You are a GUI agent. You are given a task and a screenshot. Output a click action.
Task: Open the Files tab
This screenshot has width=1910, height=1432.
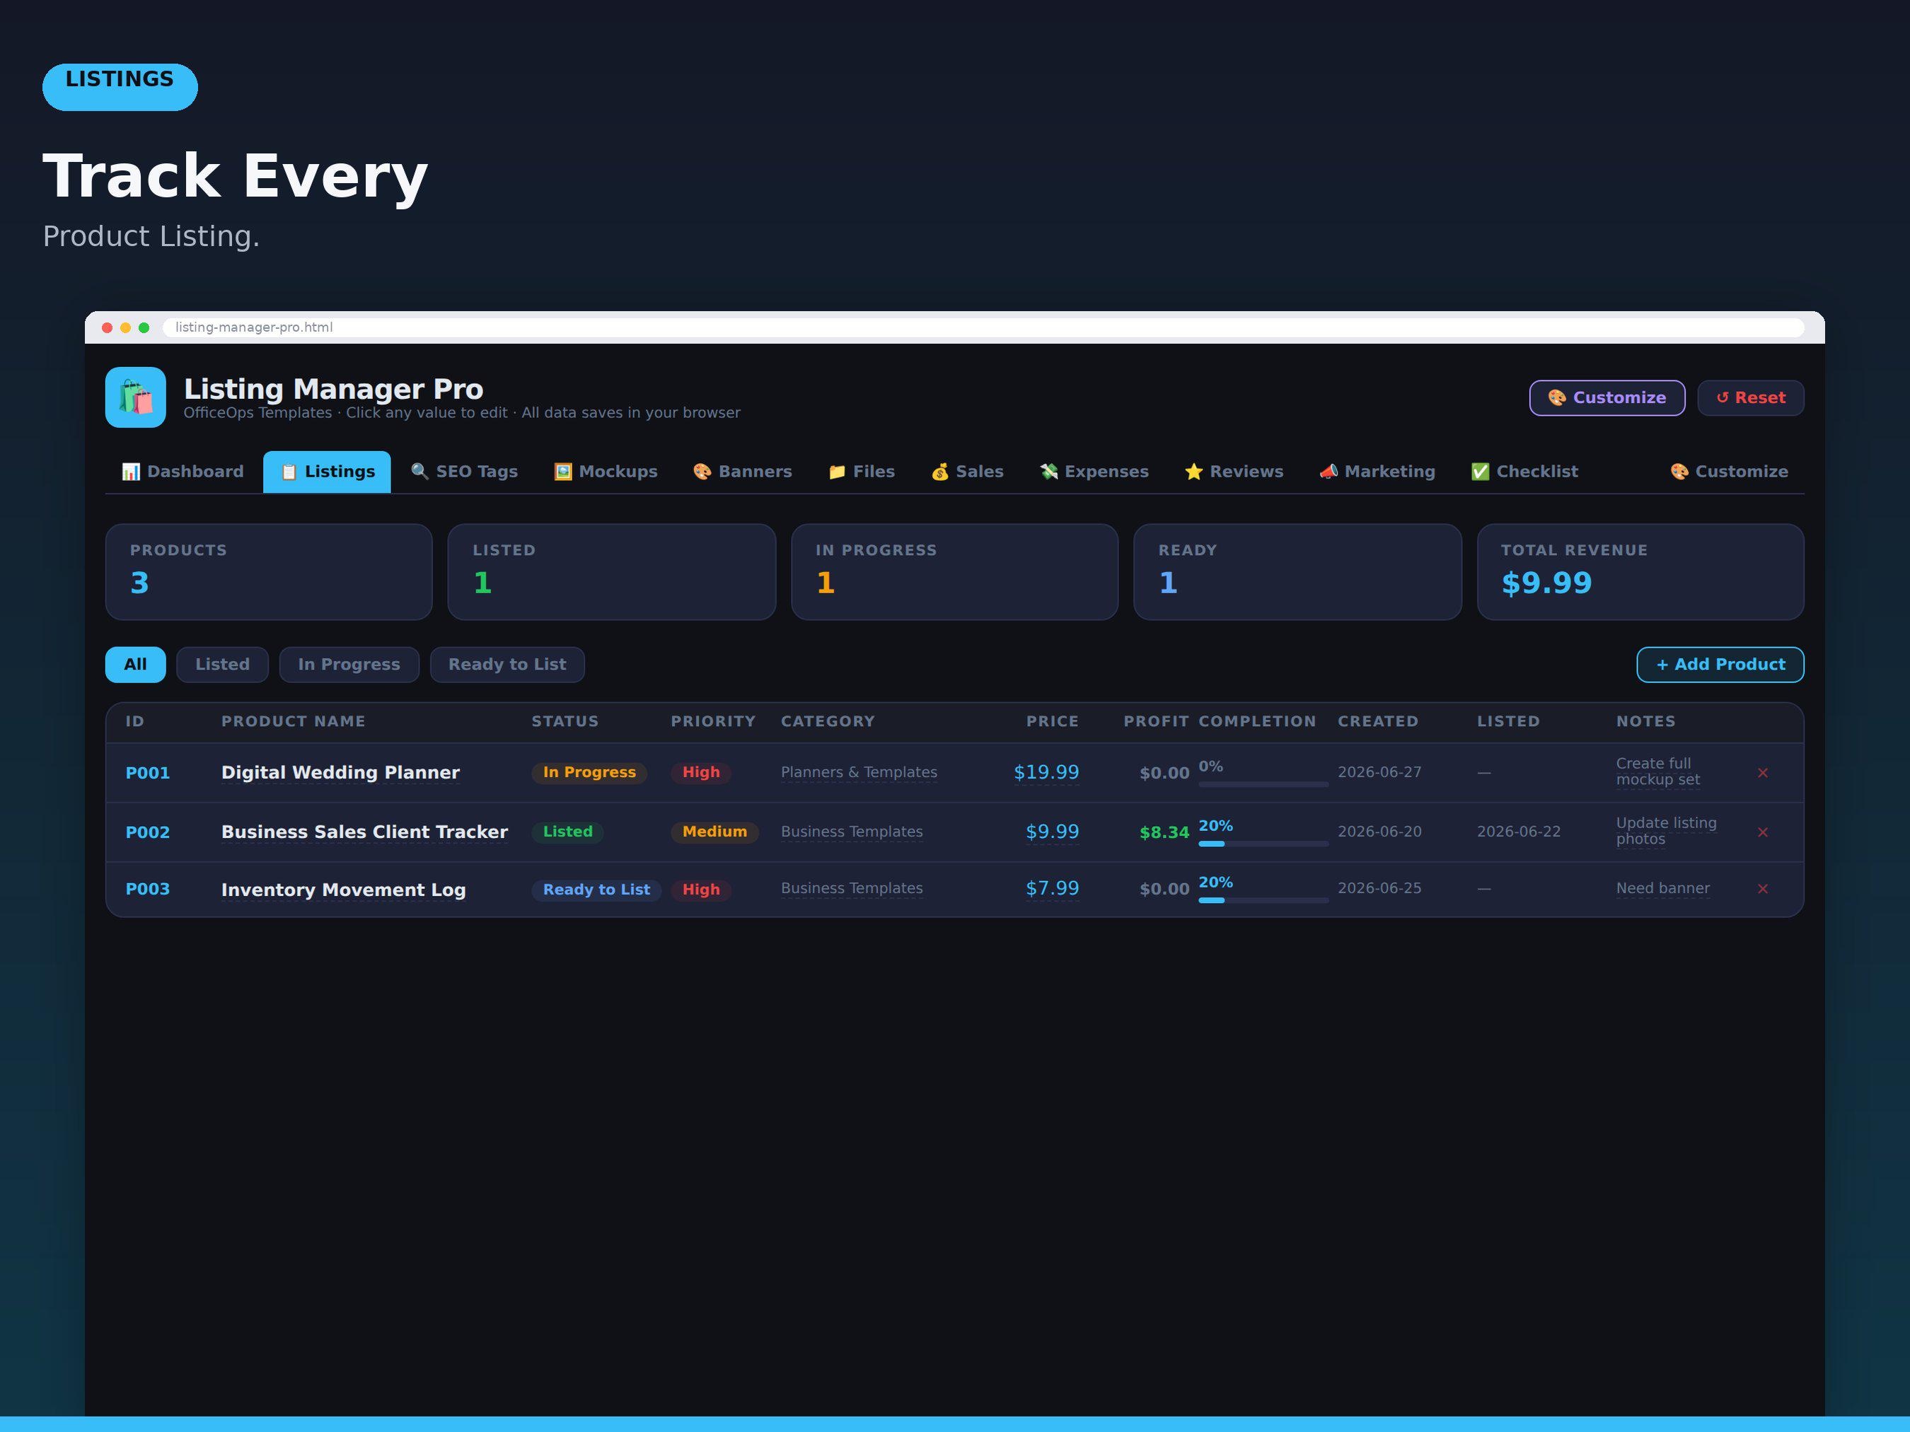point(861,471)
